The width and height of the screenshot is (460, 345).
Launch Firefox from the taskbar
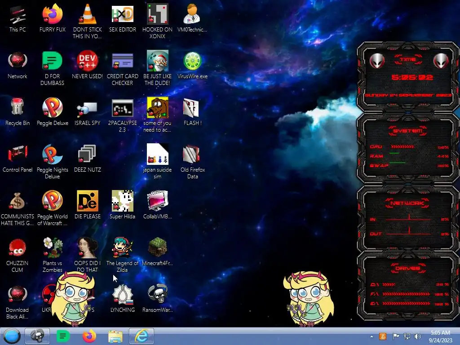89,336
